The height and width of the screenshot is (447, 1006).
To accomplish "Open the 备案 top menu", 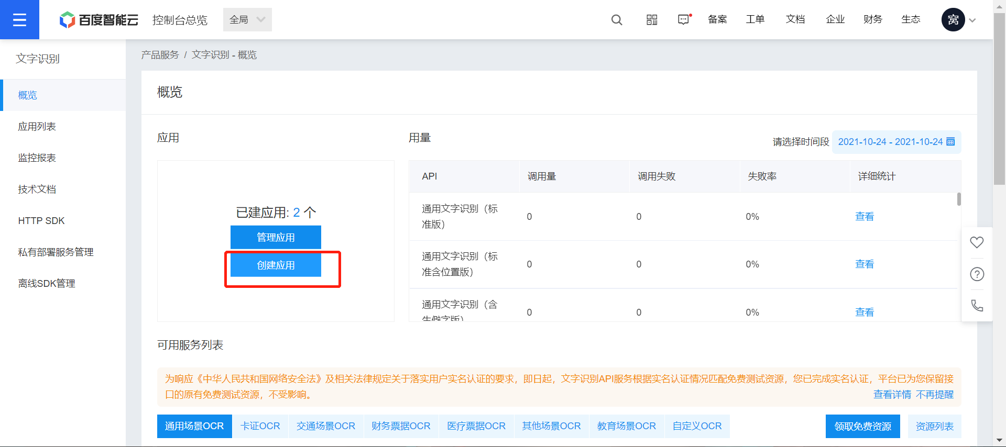I will click(x=717, y=19).
